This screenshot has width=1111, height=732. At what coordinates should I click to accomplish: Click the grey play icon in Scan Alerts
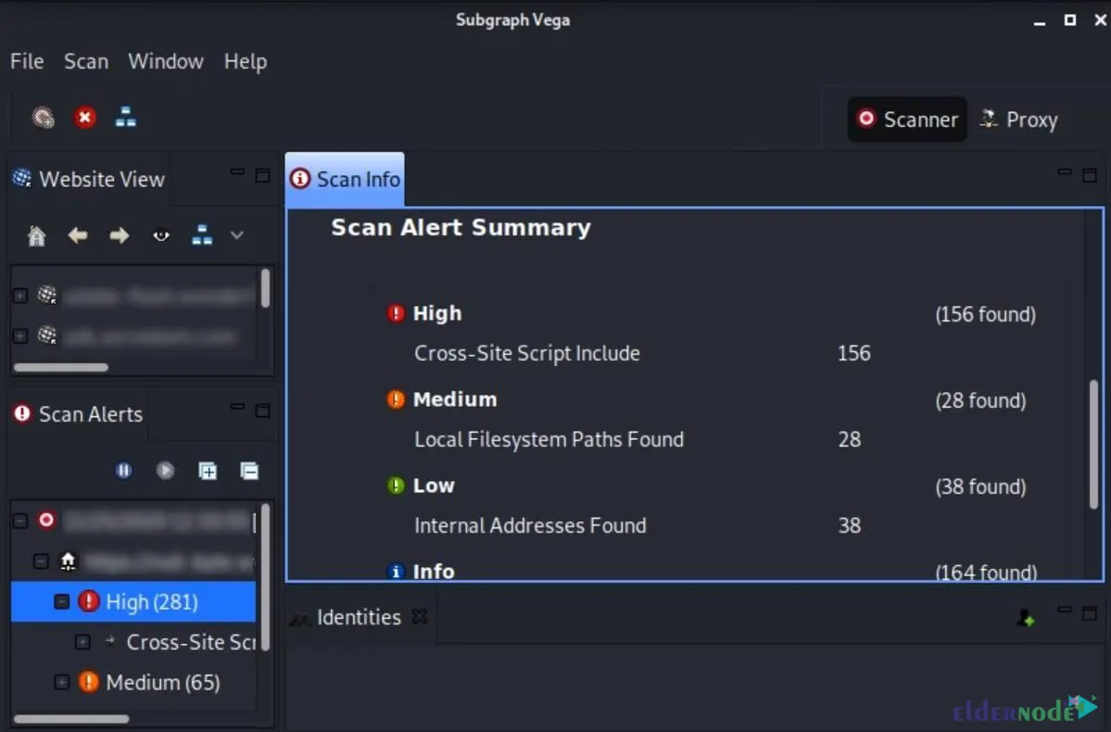pyautogui.click(x=165, y=471)
